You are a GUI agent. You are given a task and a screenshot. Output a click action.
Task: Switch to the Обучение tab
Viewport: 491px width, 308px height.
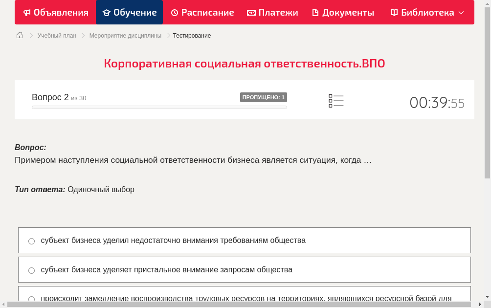click(129, 12)
